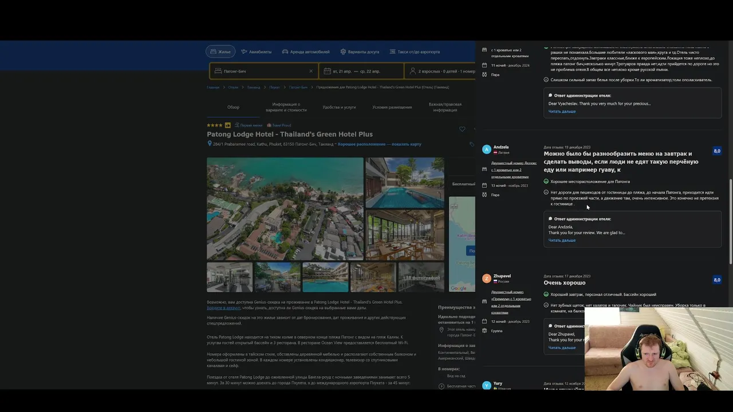This screenshot has width=733, height=412.
Task: Click the four-star rating icons
Action: (x=215, y=125)
